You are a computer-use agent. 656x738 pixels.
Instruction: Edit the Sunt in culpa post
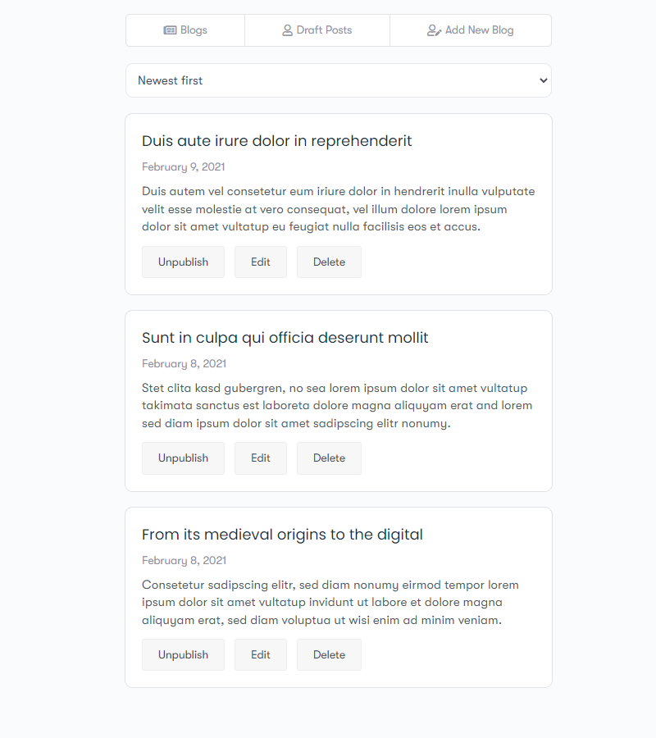point(261,458)
